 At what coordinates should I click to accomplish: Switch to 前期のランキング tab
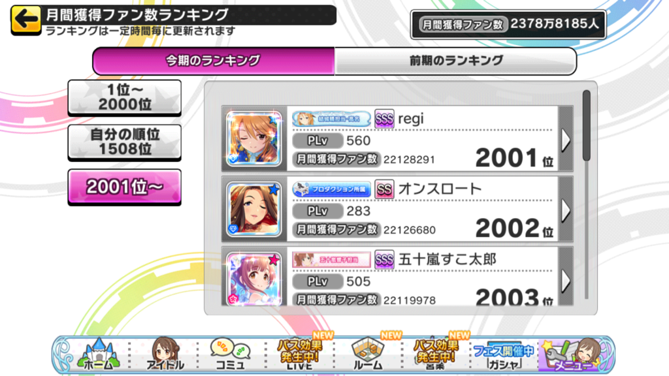tap(455, 61)
